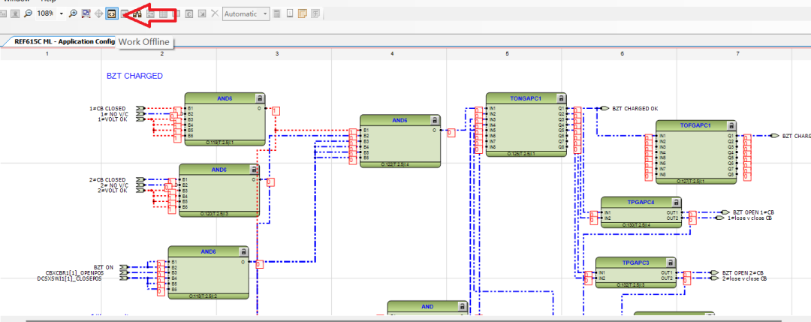The height and width of the screenshot is (322, 811).
Task: Open the 108% zoom level dropdown
Action: click(61, 14)
